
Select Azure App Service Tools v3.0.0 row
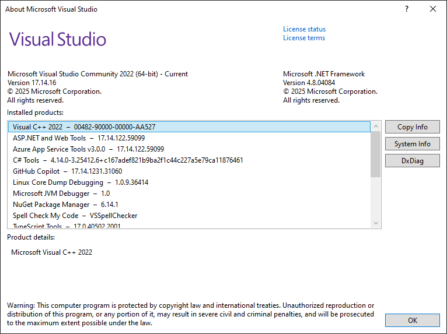[189, 149]
